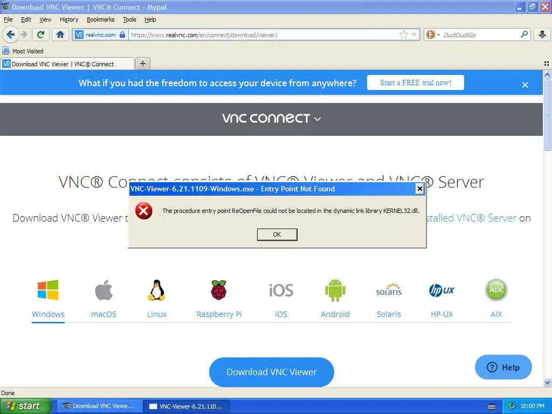552x414 pixels.
Task: Click the vertical scrollbar up arrow
Action: (547, 74)
